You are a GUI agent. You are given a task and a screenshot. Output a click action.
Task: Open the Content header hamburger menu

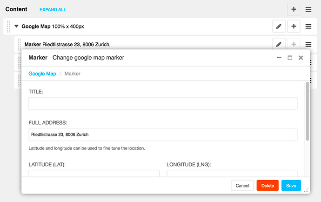(308, 9)
